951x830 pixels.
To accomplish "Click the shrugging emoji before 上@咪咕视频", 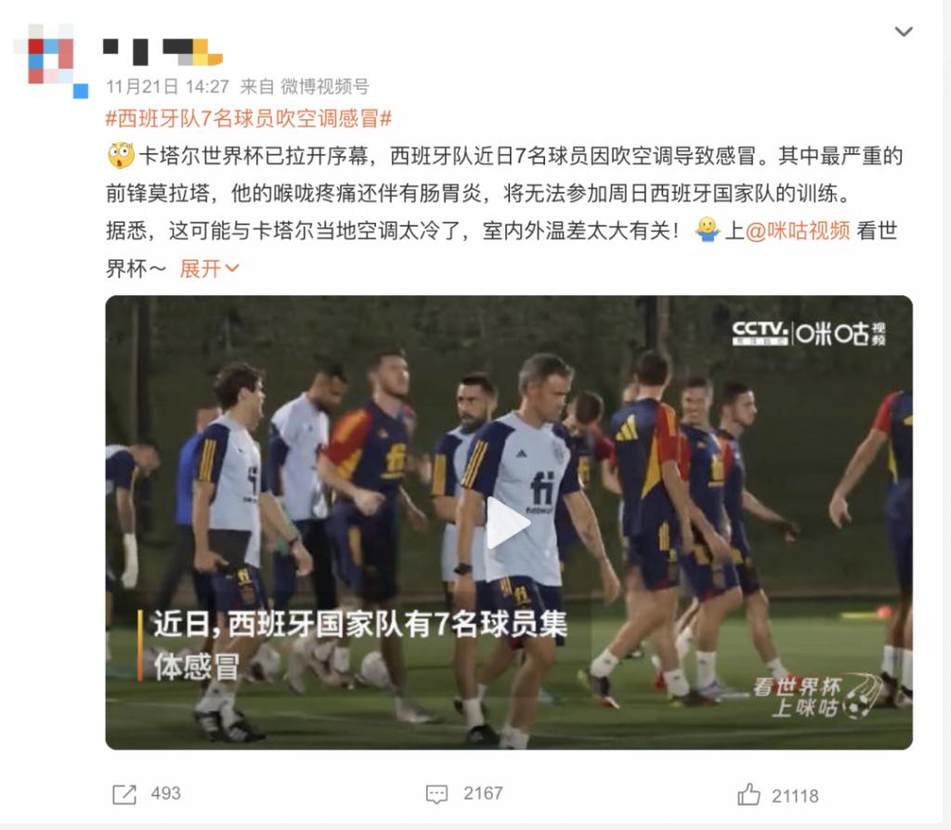I will coord(707,230).
